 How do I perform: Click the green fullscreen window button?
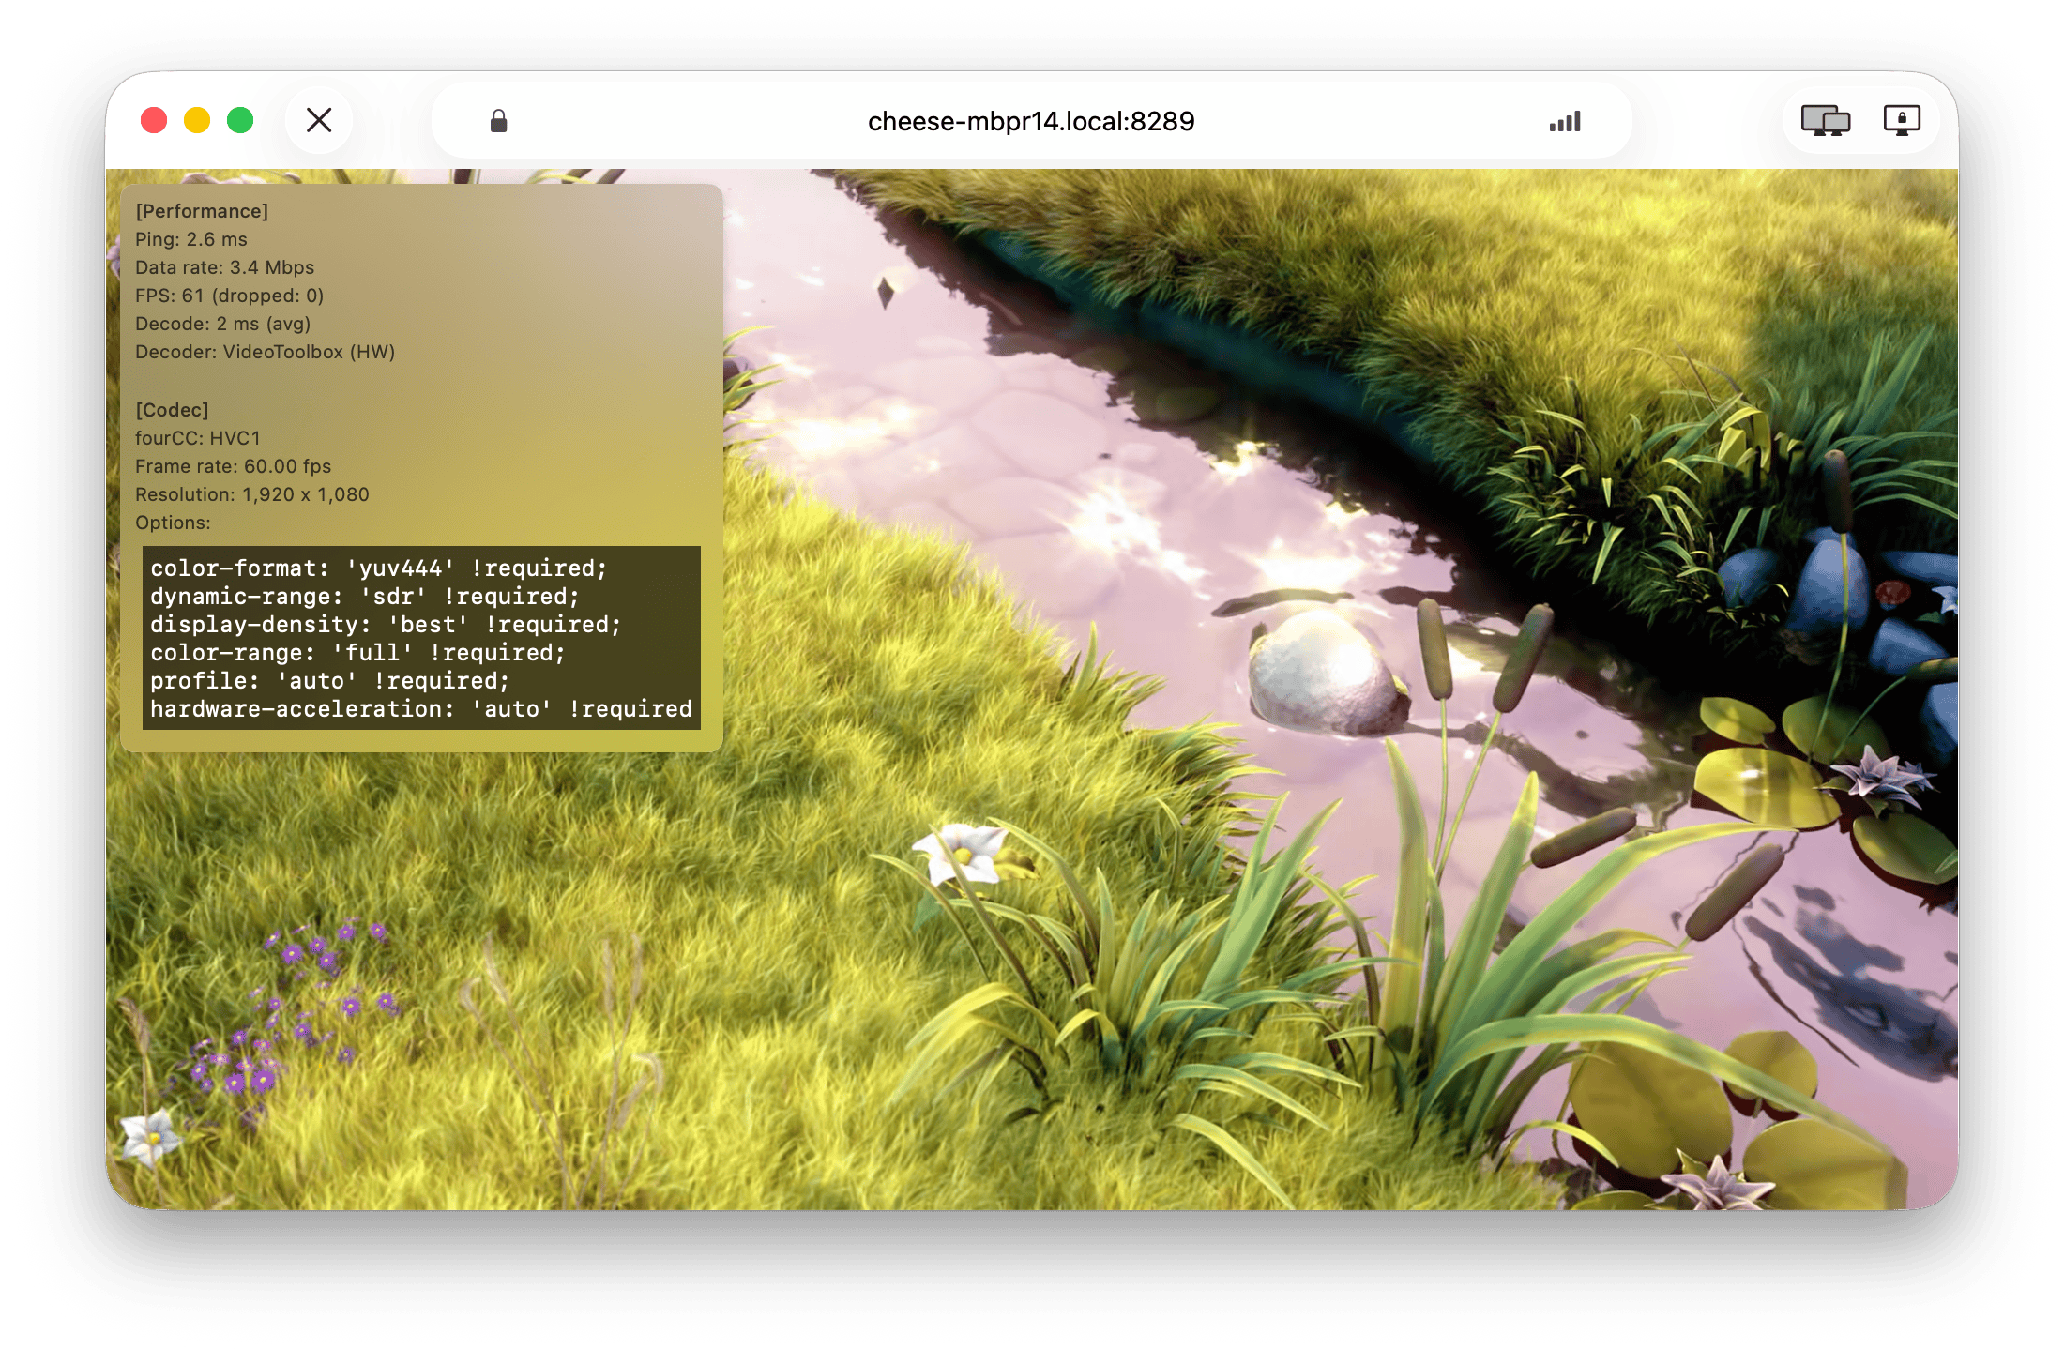(x=240, y=120)
